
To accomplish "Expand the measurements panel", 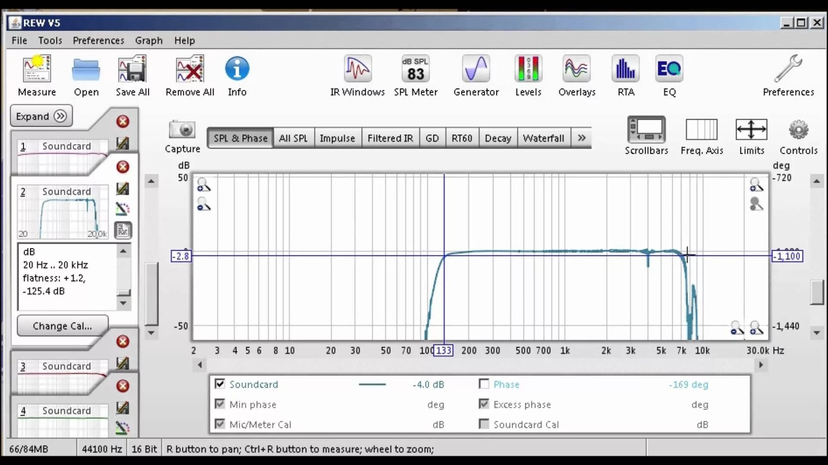I will [41, 116].
